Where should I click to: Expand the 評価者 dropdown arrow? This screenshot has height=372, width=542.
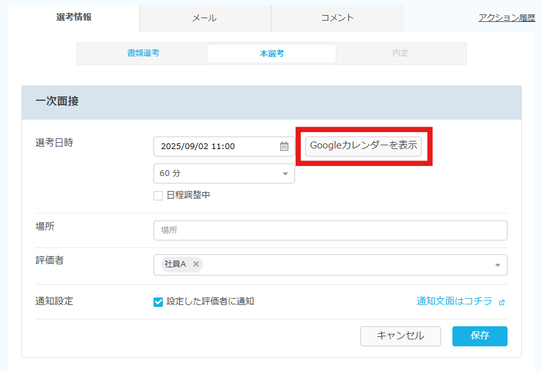coord(498,265)
